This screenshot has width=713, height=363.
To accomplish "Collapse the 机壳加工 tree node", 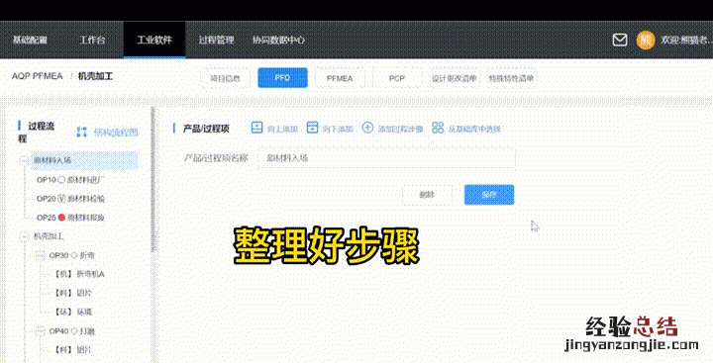I will (x=24, y=236).
